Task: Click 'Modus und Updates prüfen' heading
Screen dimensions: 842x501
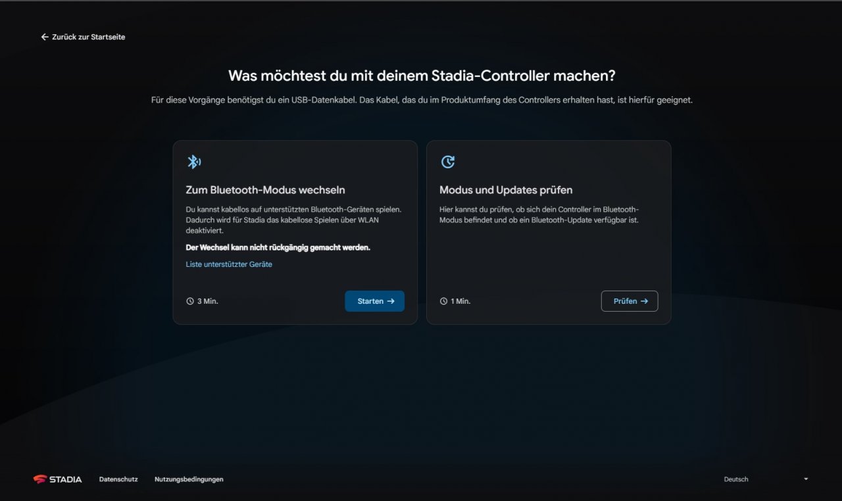Action: 506,190
